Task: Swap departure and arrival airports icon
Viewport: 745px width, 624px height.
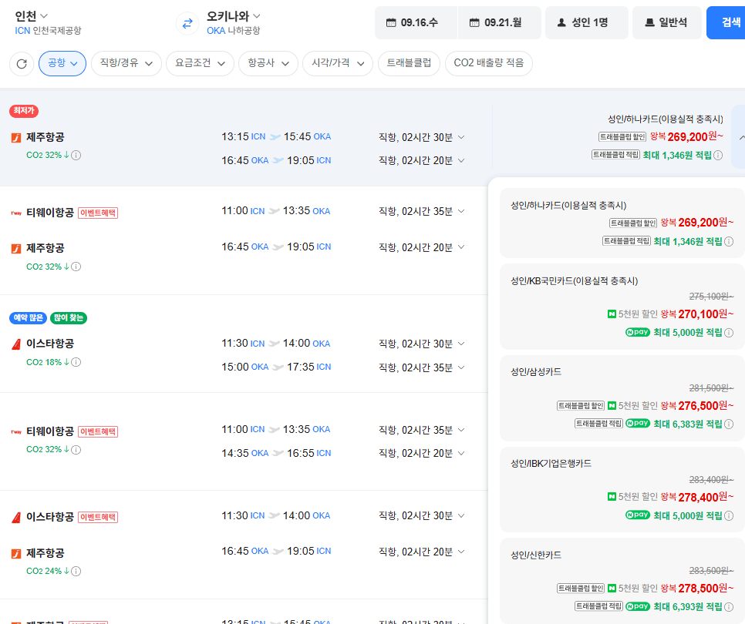Action: coord(187,23)
